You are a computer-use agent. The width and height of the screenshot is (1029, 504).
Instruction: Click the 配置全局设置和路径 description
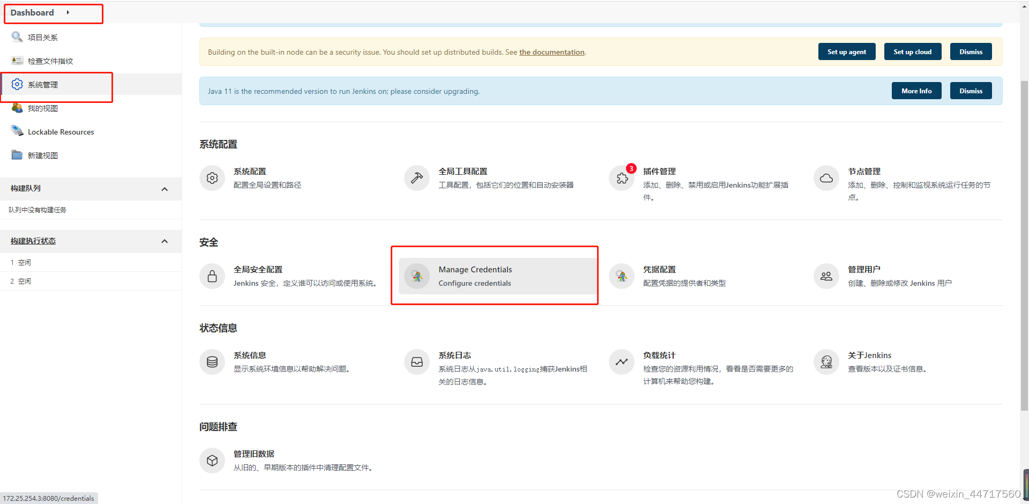pyautogui.click(x=267, y=185)
